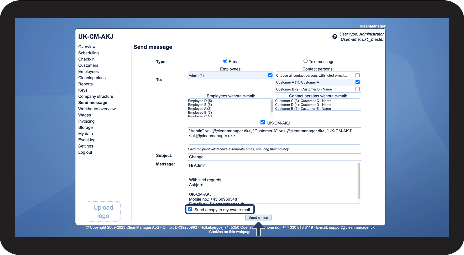Open the Customers section
Screen dimensions: 464x255
point(88,65)
